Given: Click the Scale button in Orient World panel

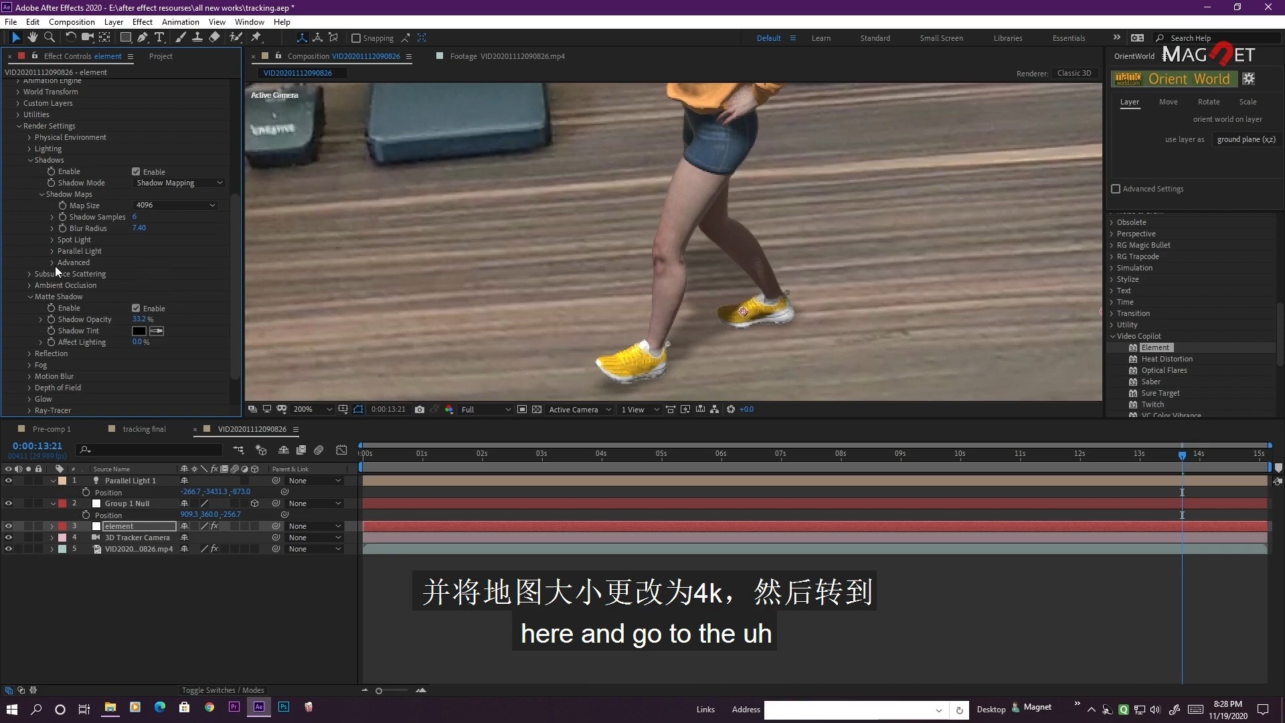Looking at the screenshot, I should click(1248, 102).
